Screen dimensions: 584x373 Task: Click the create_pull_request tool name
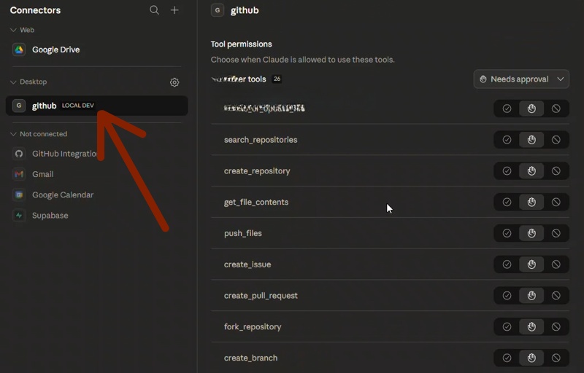click(261, 296)
